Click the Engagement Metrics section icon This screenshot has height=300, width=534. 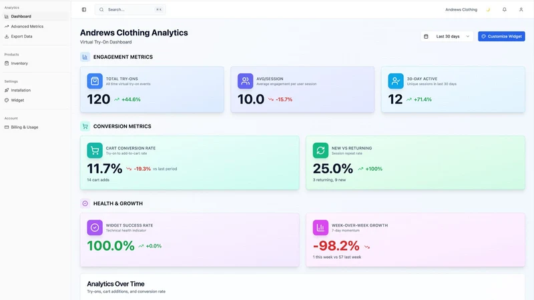[85, 57]
